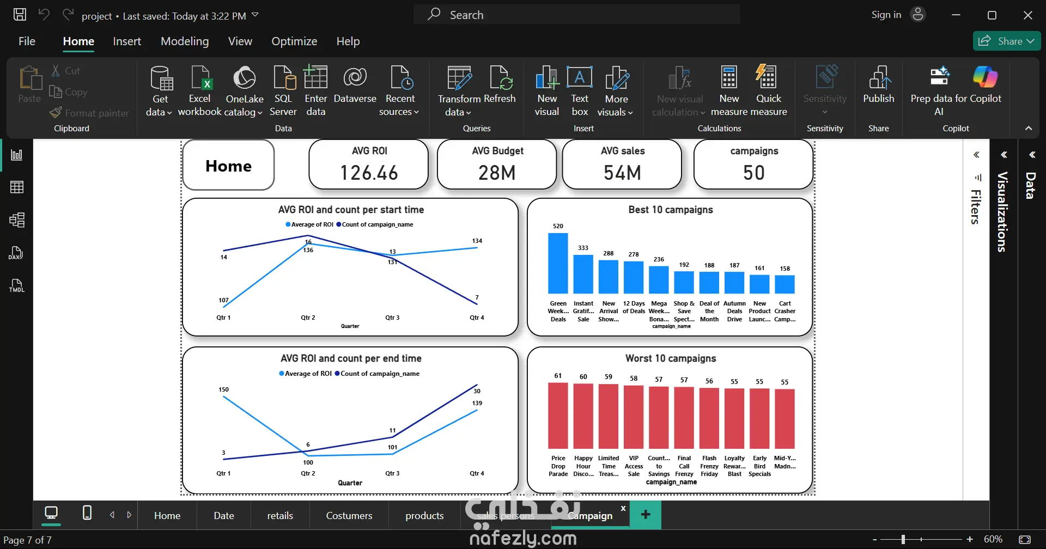The height and width of the screenshot is (549, 1046).
Task: Switch to mobile layout view
Action: pos(87,513)
